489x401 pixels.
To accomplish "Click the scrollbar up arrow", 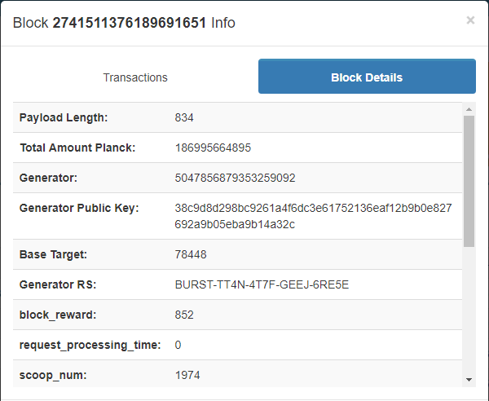I will (x=469, y=109).
